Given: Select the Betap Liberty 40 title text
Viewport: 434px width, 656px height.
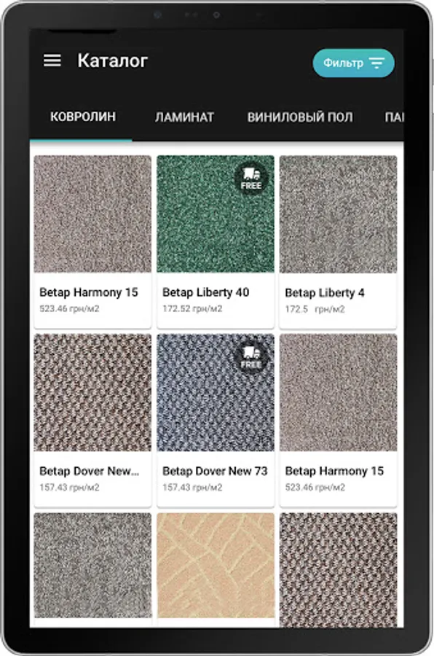Looking at the screenshot, I should (205, 292).
